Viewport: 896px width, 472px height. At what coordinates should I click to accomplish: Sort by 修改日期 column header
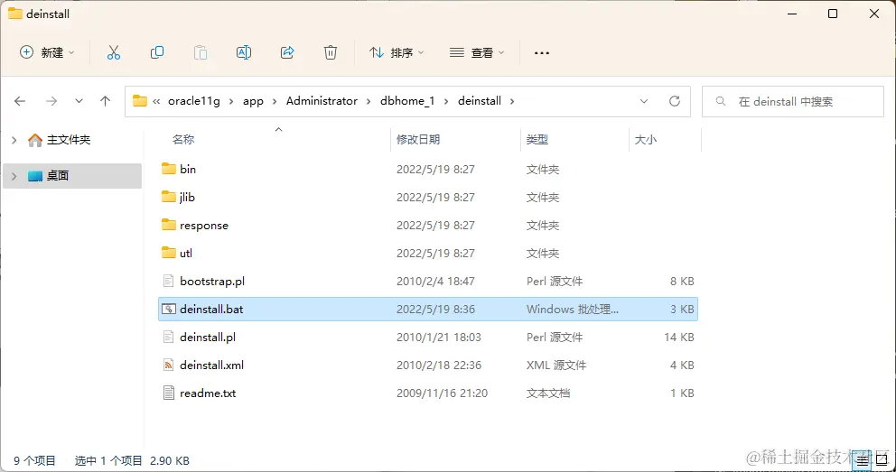coord(418,139)
